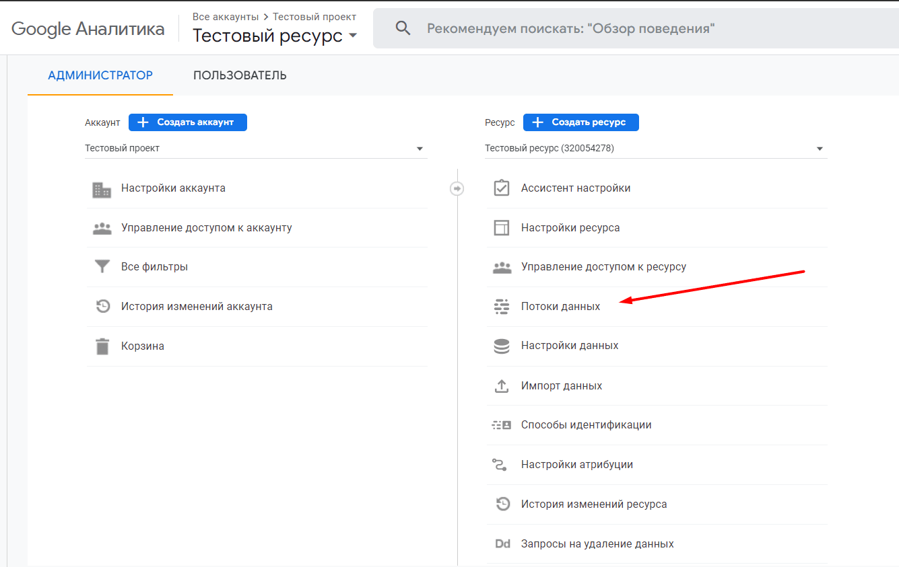This screenshot has width=899, height=567.
Task: Click the history icon for История изменений аккаунта
Action: coord(102,307)
